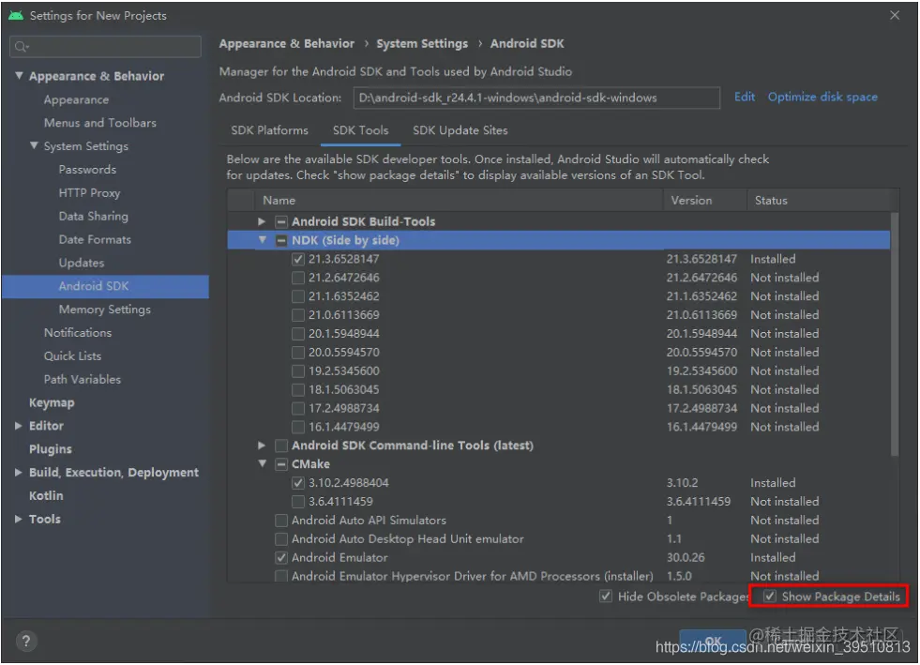
Task: Open the SDK Update Sites tab
Action: point(460,130)
